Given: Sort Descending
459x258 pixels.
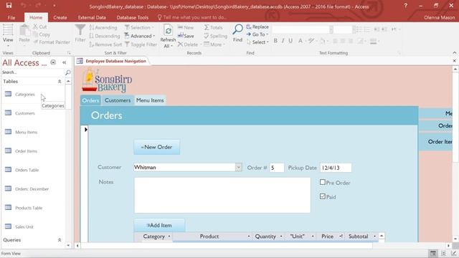Looking at the screenshot, I should 105,36.
